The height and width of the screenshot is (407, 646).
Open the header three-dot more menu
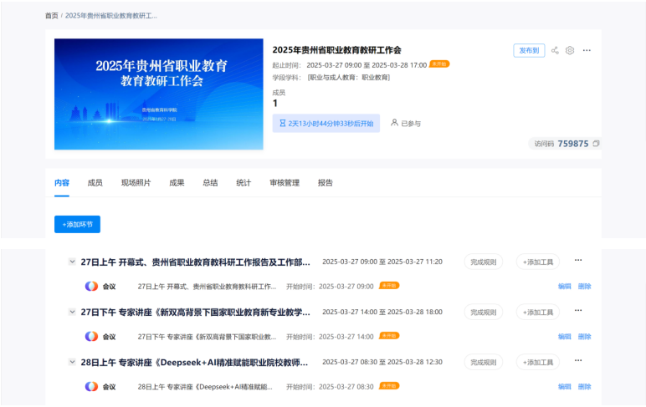click(587, 50)
